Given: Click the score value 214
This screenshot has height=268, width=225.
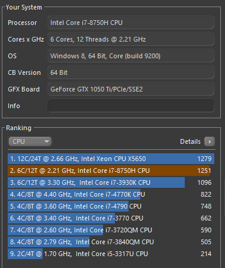Looking at the screenshot, I should [206, 254].
